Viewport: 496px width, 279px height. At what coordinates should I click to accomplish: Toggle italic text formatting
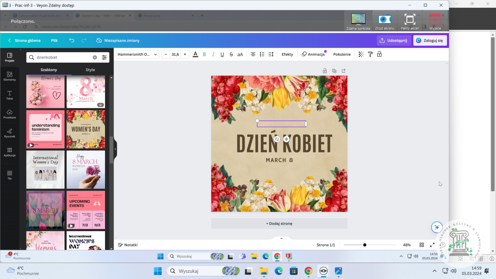pyautogui.click(x=213, y=54)
